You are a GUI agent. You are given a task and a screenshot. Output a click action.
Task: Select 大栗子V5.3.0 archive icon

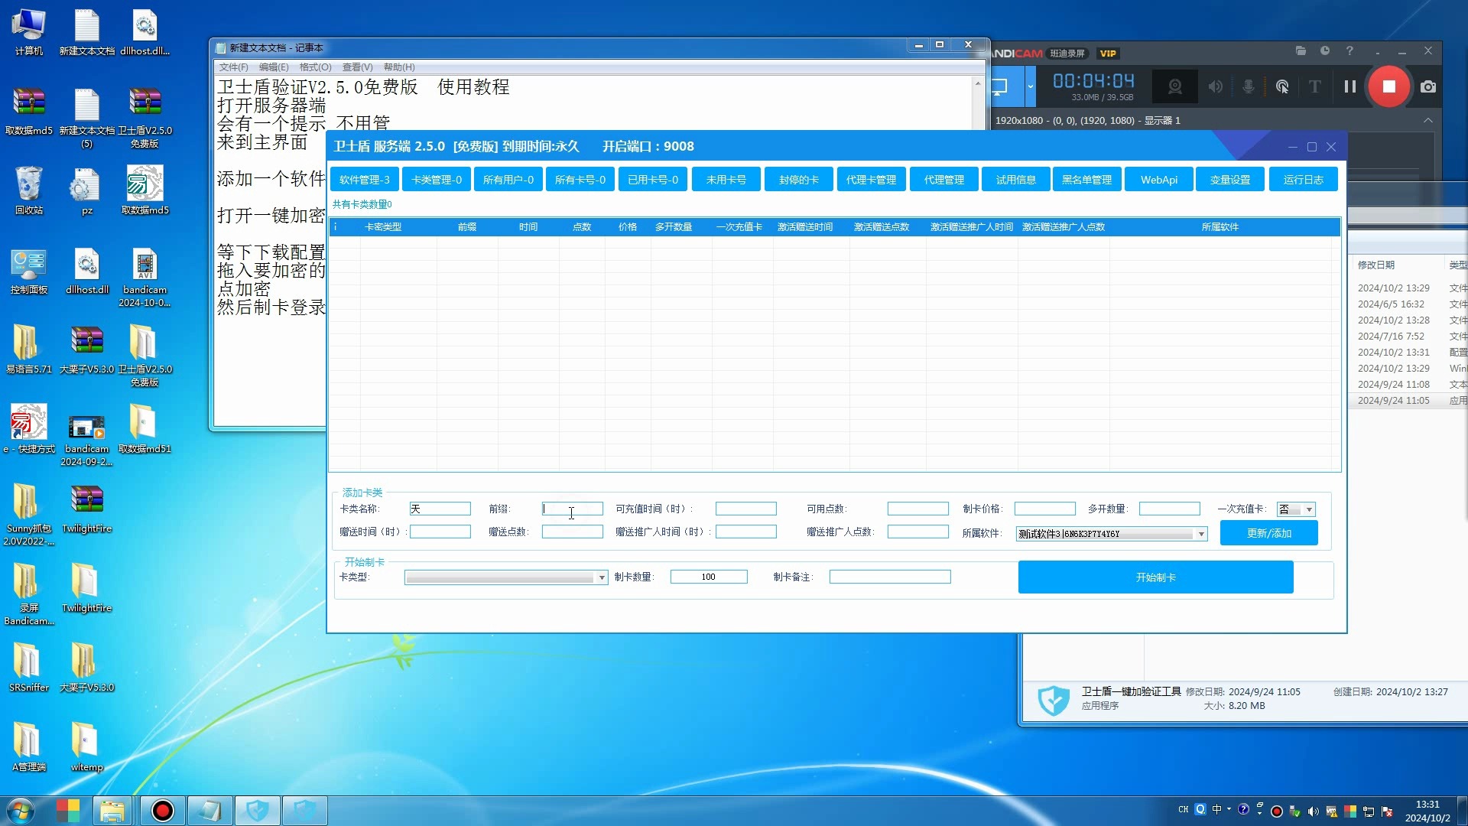86,349
